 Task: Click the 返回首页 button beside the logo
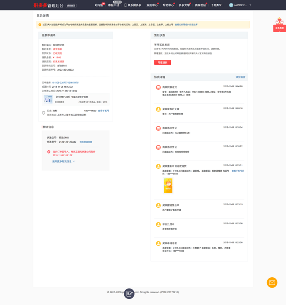pos(71,6)
